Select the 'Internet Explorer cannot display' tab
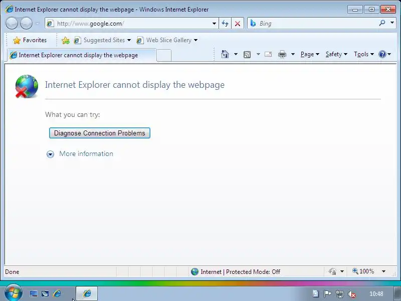Screen dimensions: 401x301 [82, 55]
